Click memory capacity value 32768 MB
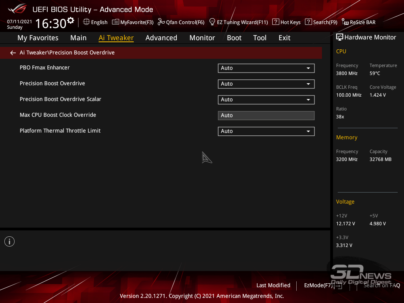 [381, 159]
